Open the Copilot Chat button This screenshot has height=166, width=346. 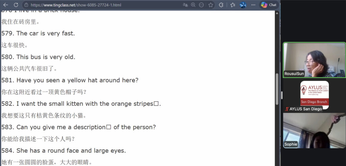[269, 5]
